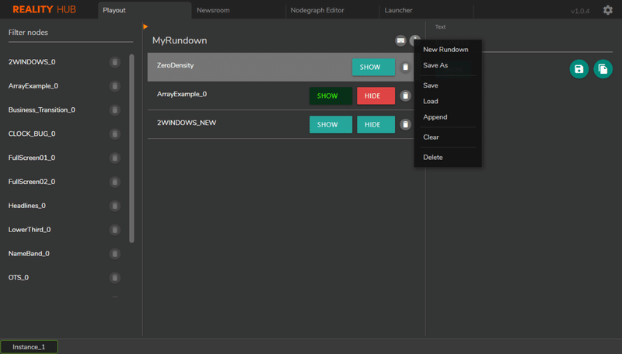This screenshot has width=622, height=354.
Task: Go to the Launcher tab
Action: [426, 10]
